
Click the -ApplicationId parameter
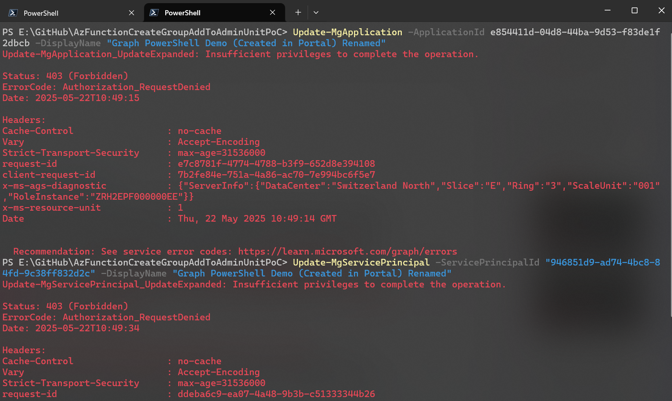pyautogui.click(x=446, y=32)
